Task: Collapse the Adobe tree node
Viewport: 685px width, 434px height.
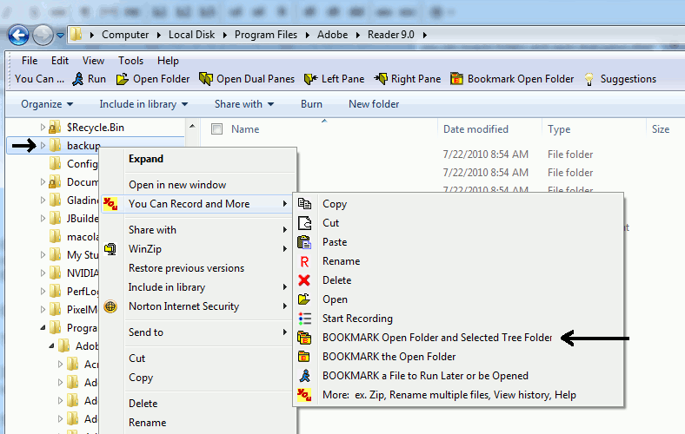Action: [51, 345]
